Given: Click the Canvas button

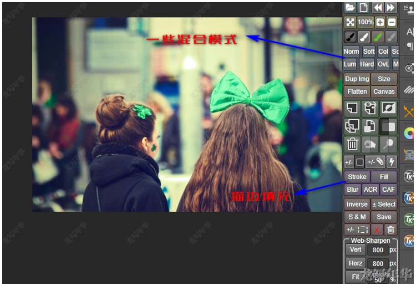Looking at the screenshot, I should pos(384,91).
